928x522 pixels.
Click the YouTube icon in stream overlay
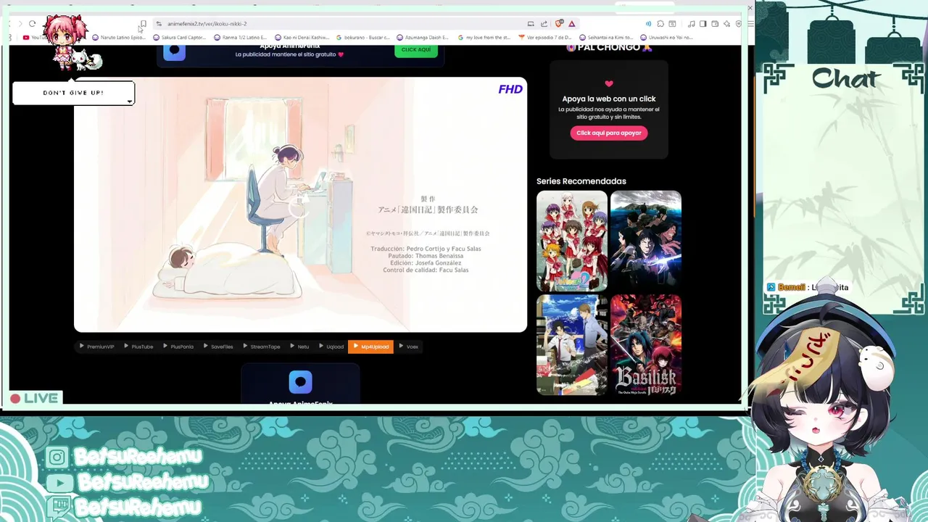59,482
